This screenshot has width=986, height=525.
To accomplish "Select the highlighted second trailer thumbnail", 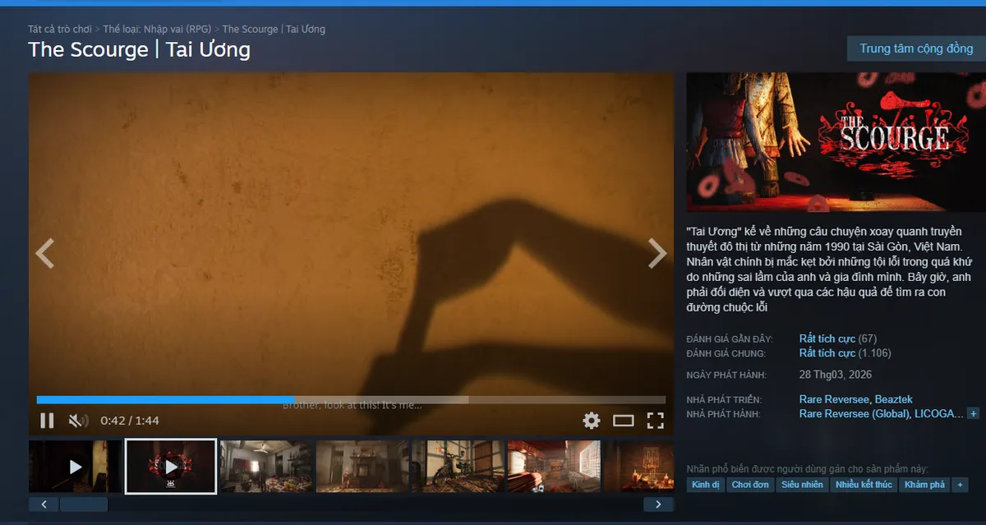I will point(171,467).
